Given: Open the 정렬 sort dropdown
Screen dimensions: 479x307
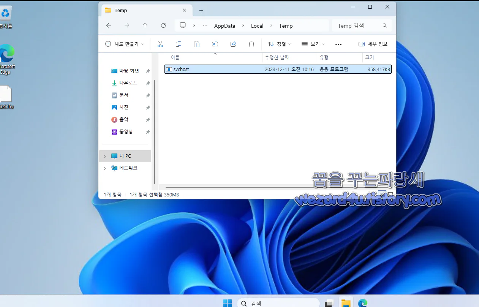Looking at the screenshot, I should point(279,44).
